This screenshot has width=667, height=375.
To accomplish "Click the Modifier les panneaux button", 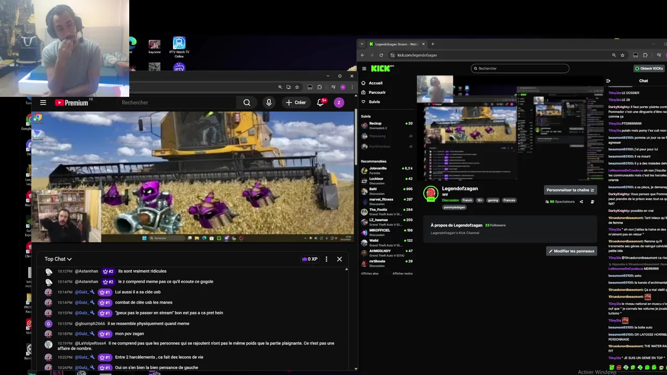I will click(x=572, y=251).
